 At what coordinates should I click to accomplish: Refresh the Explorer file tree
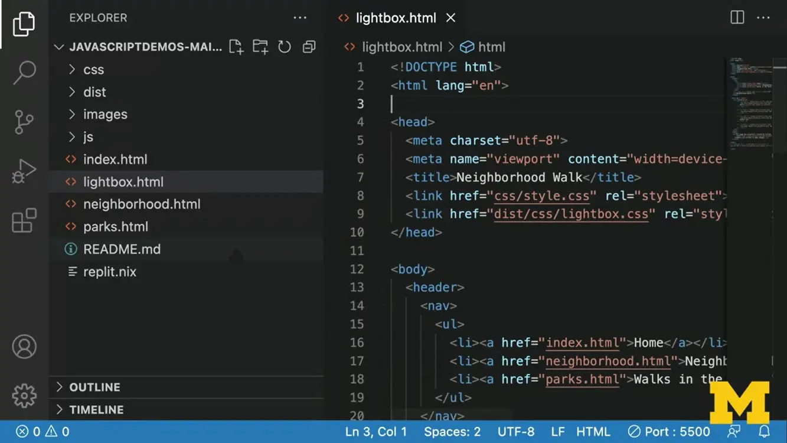pos(285,47)
